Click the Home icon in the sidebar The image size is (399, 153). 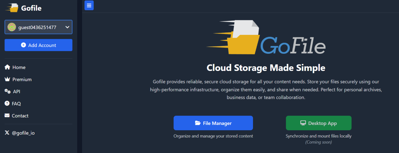8,67
